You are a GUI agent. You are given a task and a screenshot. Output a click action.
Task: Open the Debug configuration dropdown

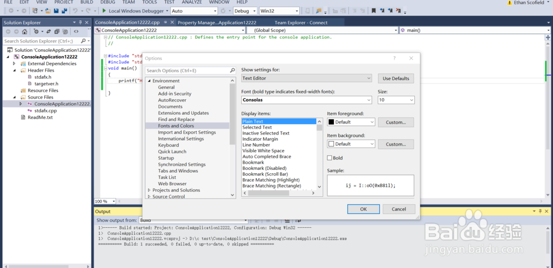point(245,11)
